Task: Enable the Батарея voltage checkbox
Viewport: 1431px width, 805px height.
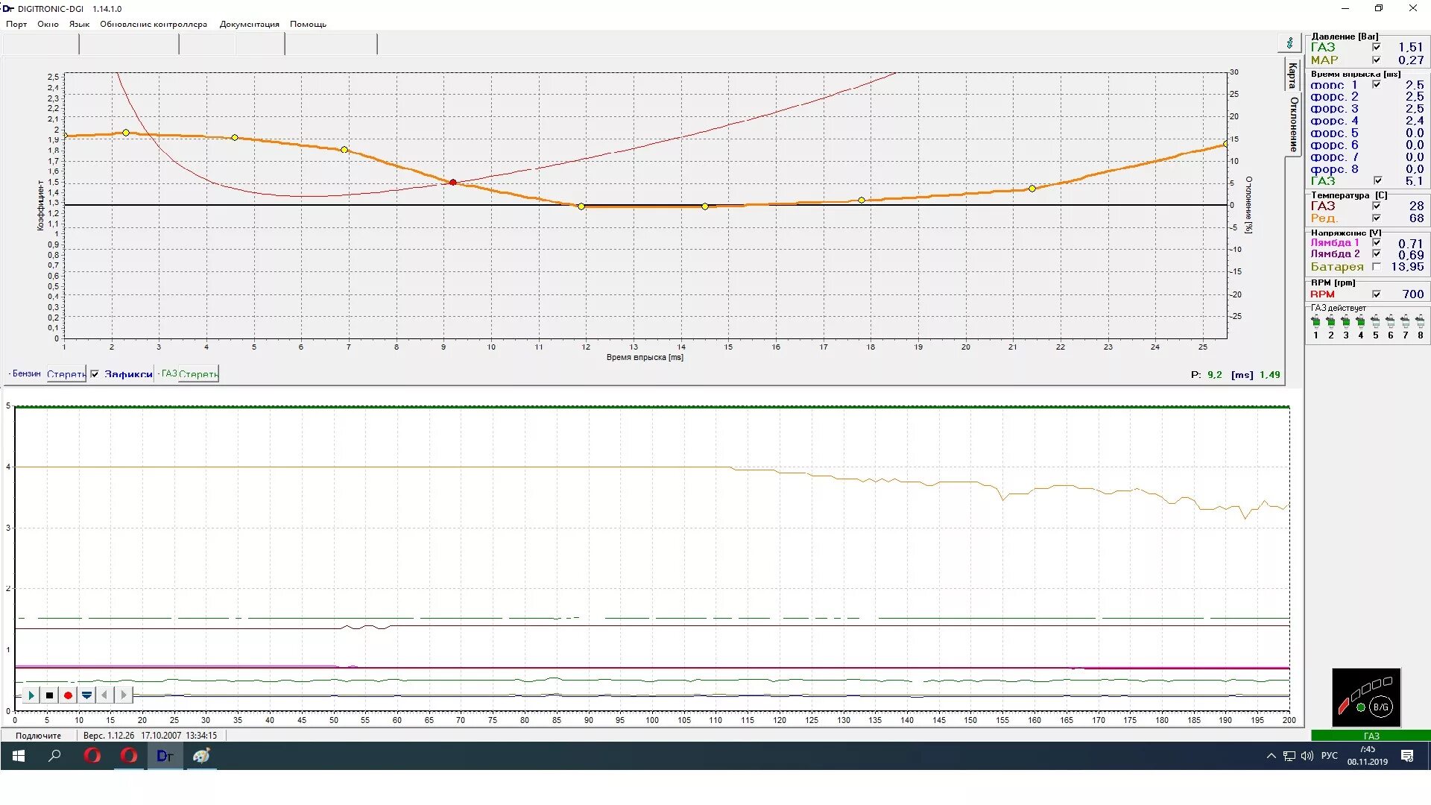Action: pos(1376,267)
